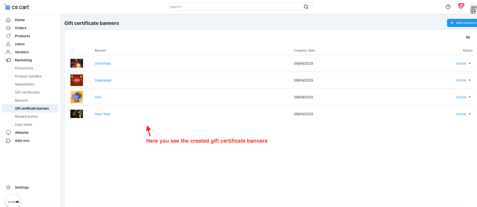Expand the christmas banner status dropdown

tap(463, 63)
